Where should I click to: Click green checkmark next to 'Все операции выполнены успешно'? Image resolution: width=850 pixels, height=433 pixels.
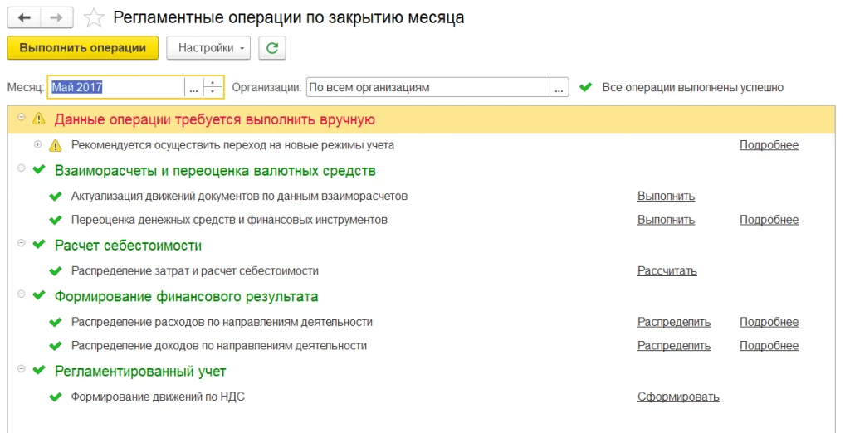point(585,87)
